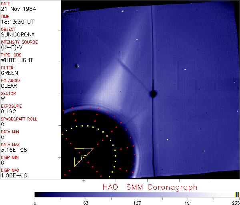Select the SUN:CORONA object value
Viewport: 240px width, 205px height.
click(x=18, y=34)
